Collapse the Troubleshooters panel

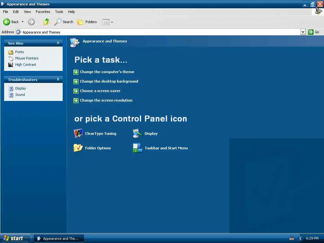coord(58,79)
